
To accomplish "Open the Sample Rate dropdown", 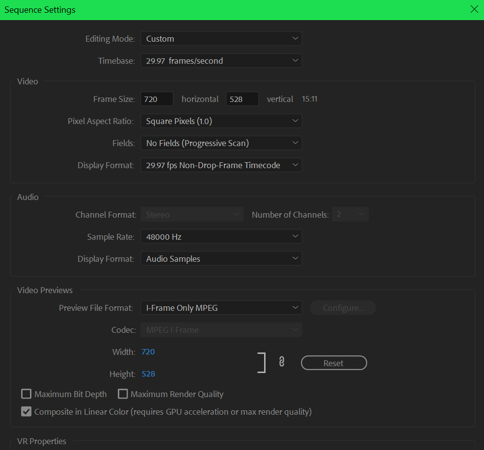I will [221, 237].
